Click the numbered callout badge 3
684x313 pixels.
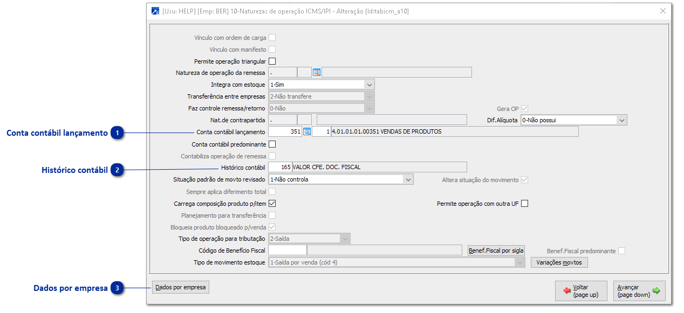click(x=118, y=288)
